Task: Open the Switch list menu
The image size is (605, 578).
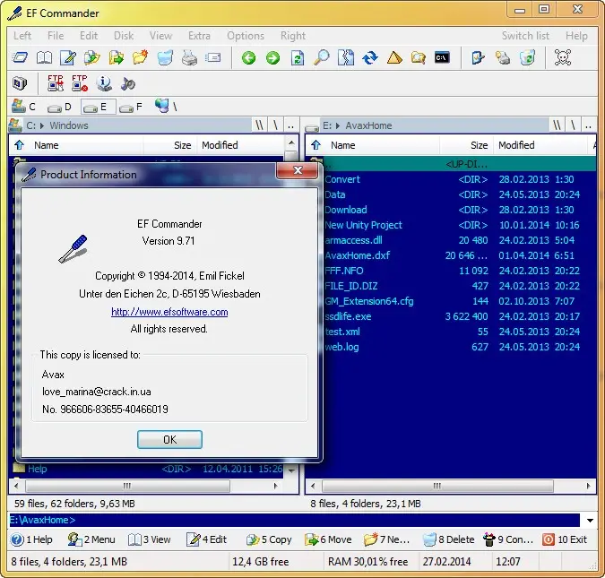Action: (525, 36)
